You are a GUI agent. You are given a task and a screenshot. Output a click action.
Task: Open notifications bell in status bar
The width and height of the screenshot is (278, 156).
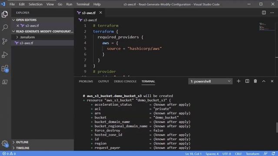(x=273, y=153)
